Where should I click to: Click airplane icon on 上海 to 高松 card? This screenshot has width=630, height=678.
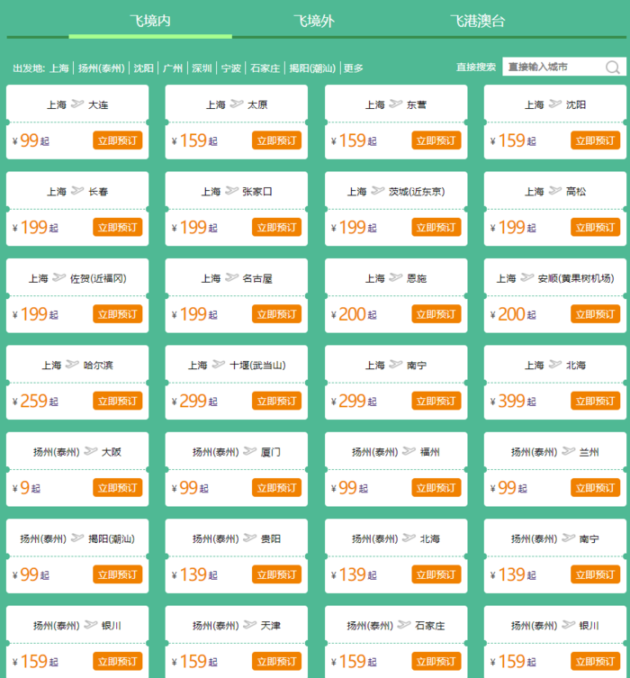tap(555, 191)
